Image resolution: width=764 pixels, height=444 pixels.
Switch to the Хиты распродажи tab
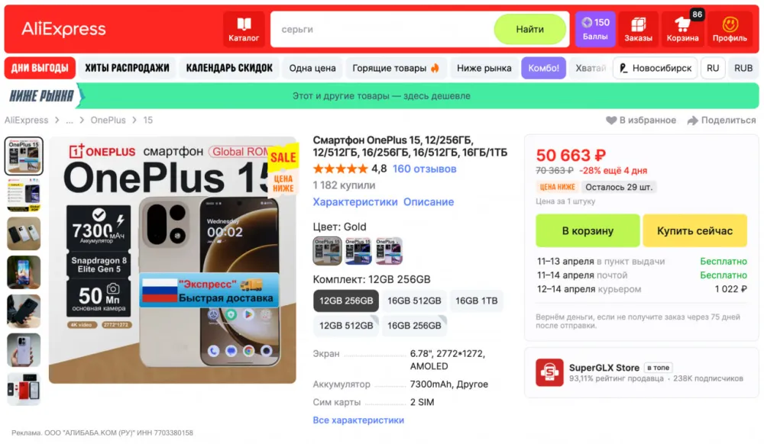[x=127, y=68]
